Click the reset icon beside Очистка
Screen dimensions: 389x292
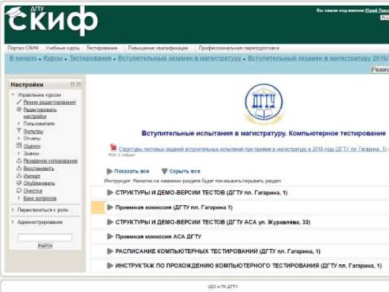[x=19, y=190]
